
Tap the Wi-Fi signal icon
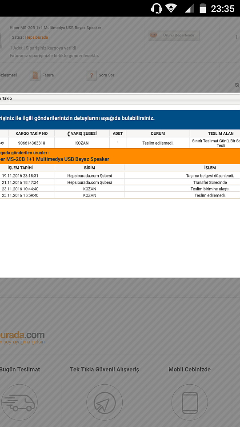click(x=171, y=8)
